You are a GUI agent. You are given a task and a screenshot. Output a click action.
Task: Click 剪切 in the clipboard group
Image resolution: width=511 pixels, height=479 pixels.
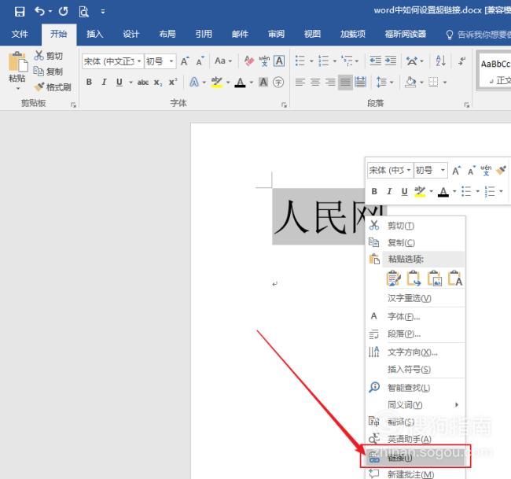click(x=48, y=56)
